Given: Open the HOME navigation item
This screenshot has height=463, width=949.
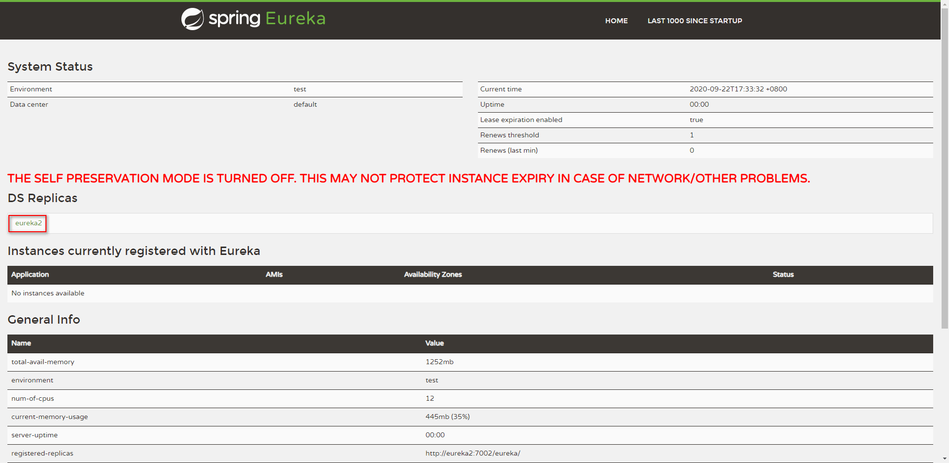Looking at the screenshot, I should [616, 21].
